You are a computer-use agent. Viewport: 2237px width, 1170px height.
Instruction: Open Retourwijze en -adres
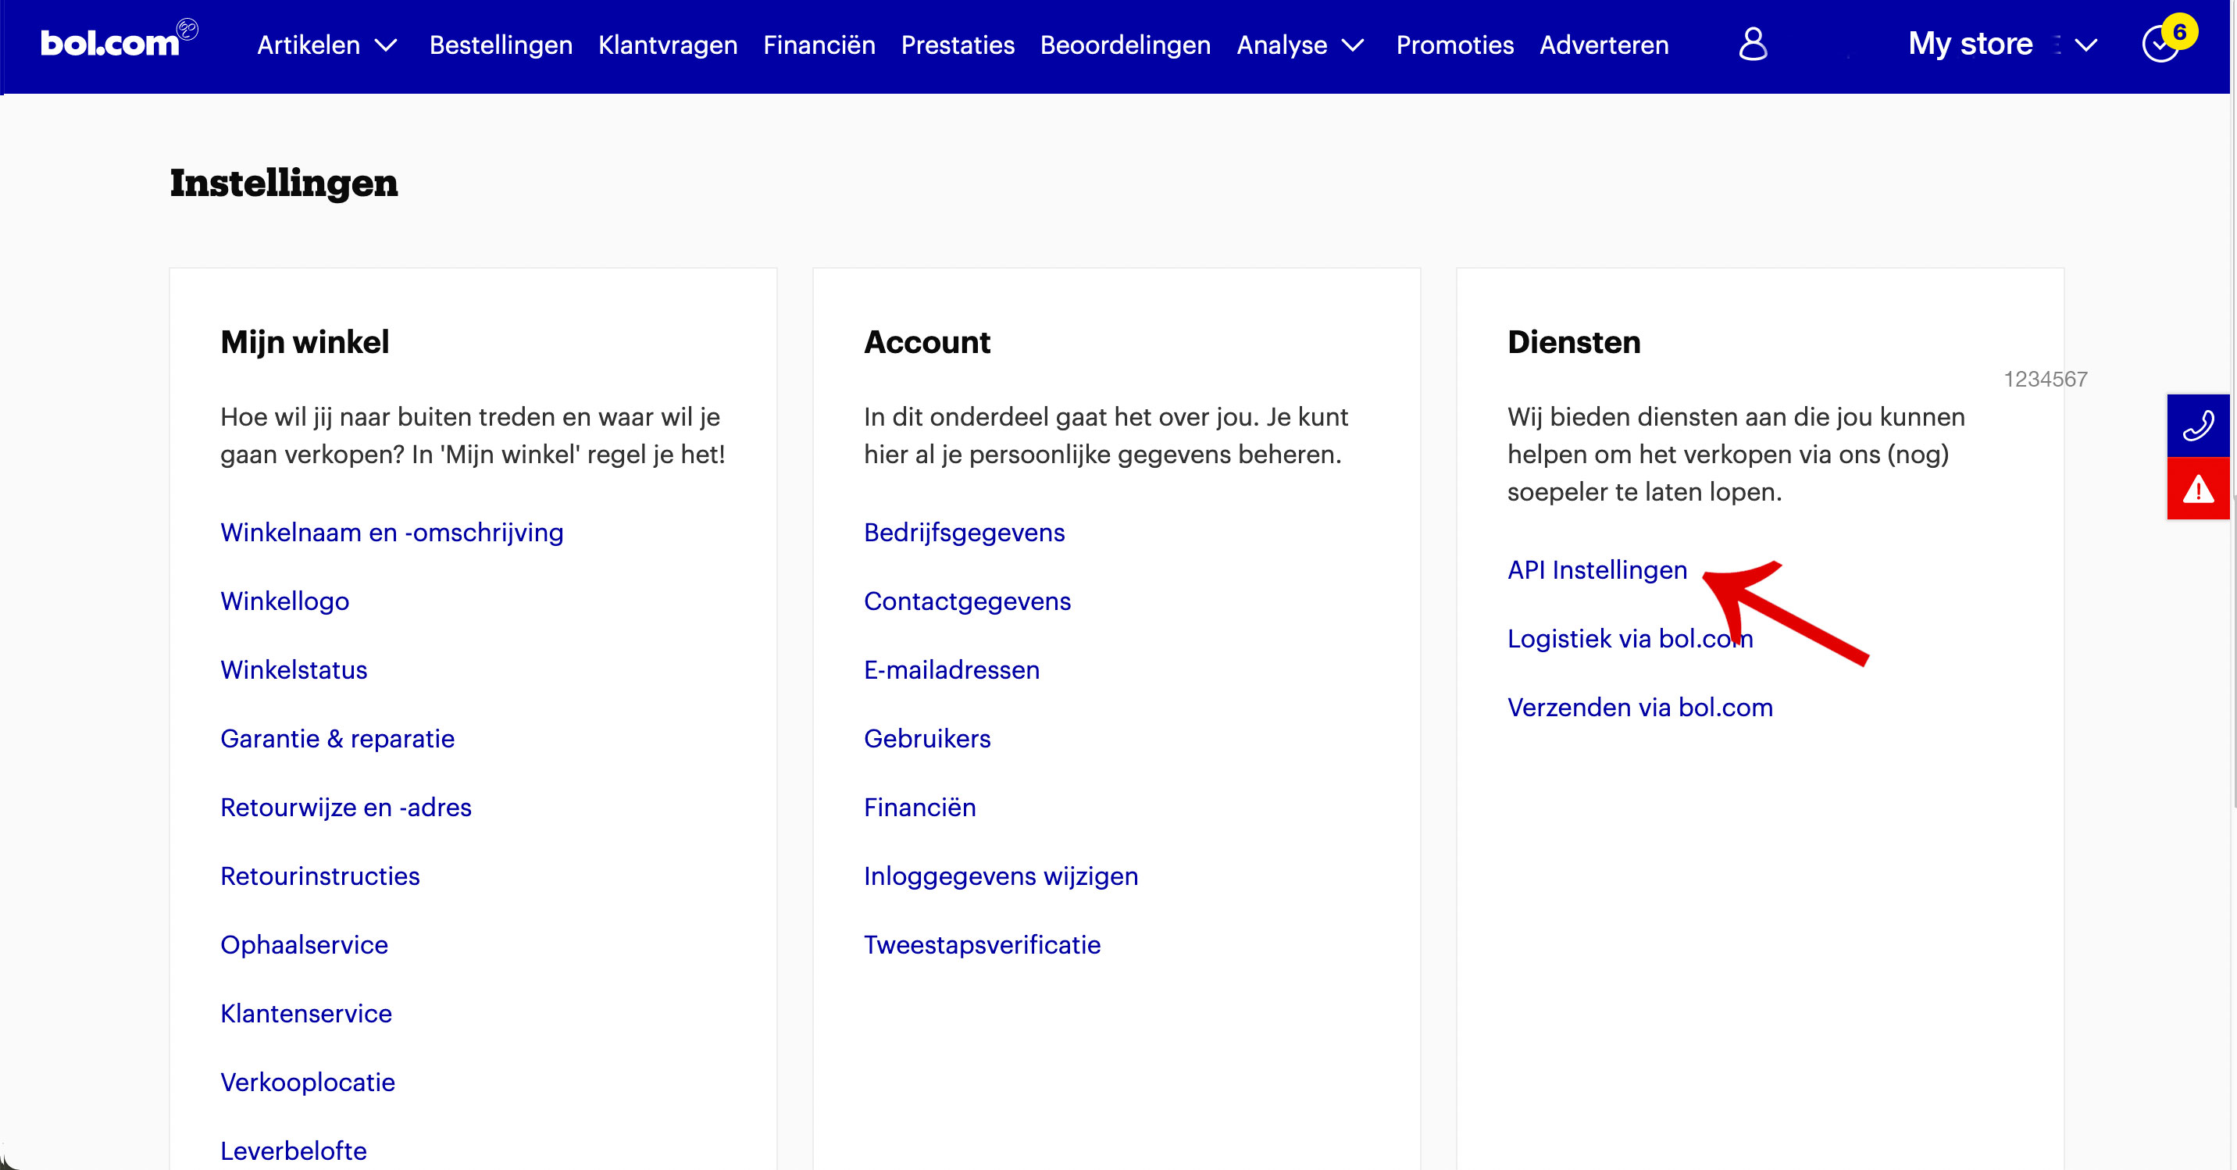345,807
